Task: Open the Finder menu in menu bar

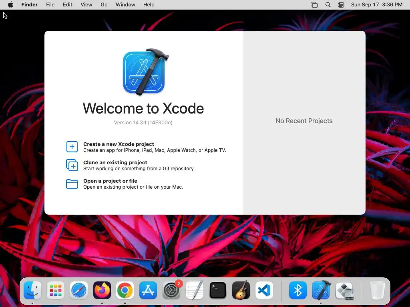Action: (30, 5)
